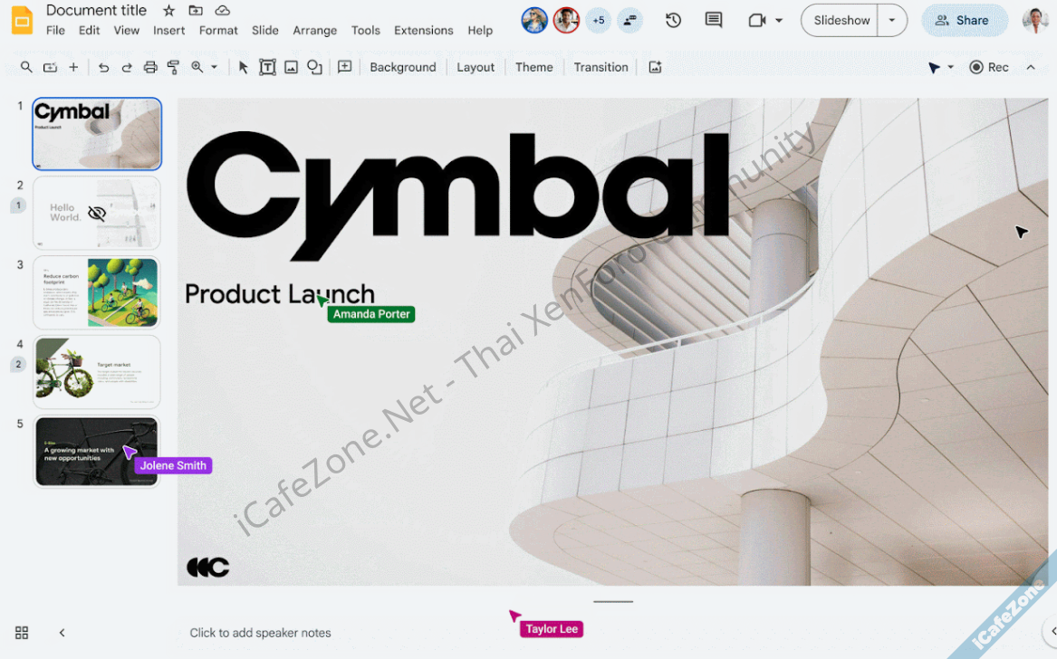Image resolution: width=1057 pixels, height=659 pixels.
Task: Collapse the toolbar with chevron up
Action: click(1031, 67)
